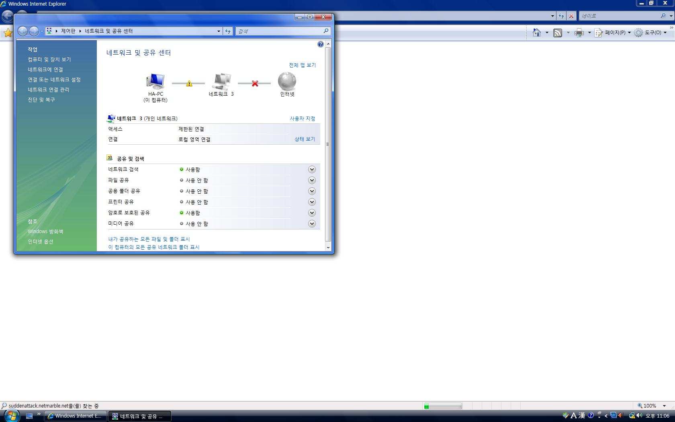The width and height of the screenshot is (675, 422).
Task: Click the HA-PC computer icon
Action: click(155, 81)
